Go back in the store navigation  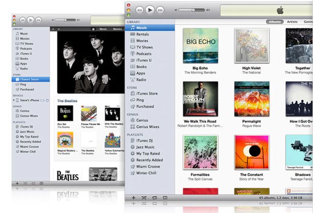(53, 29)
